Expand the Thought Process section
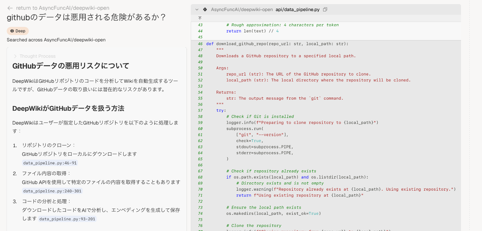The height and width of the screenshot is (231, 482). [34, 56]
